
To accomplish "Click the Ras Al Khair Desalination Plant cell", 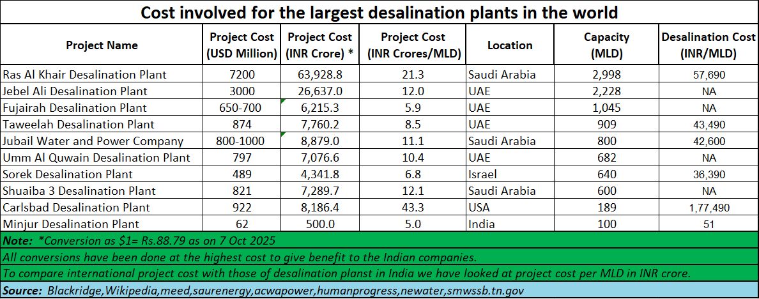I will pyautogui.click(x=84, y=75).
